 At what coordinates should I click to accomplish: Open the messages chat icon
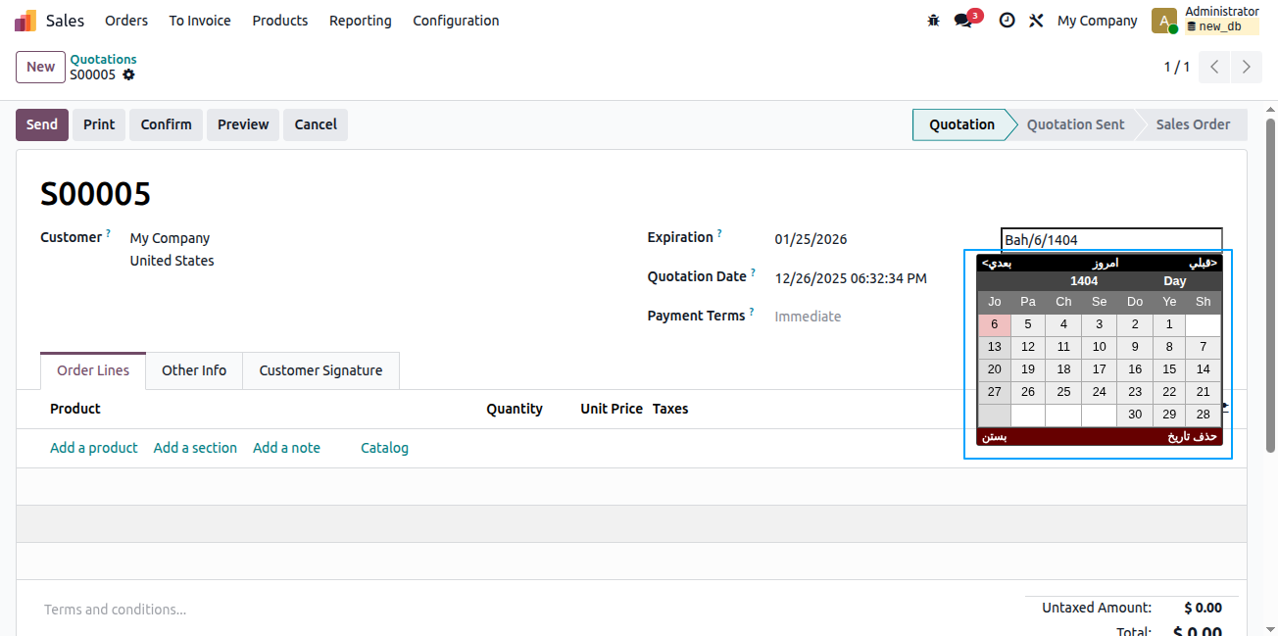[964, 21]
